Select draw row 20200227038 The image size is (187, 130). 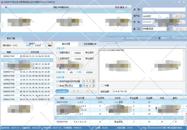[27, 91]
